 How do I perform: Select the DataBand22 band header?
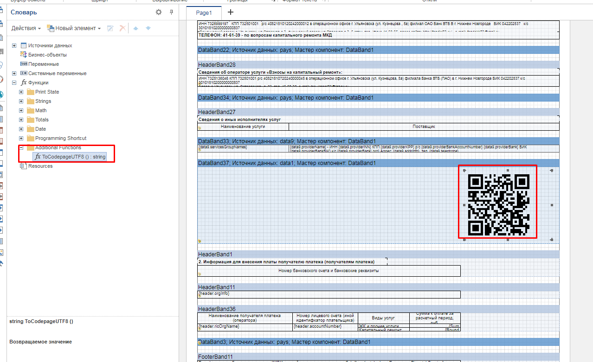pyautogui.click(x=378, y=50)
